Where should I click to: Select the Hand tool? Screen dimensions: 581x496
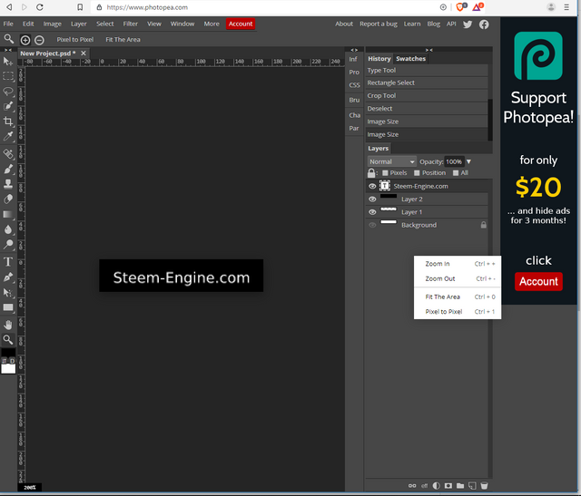pyautogui.click(x=8, y=325)
